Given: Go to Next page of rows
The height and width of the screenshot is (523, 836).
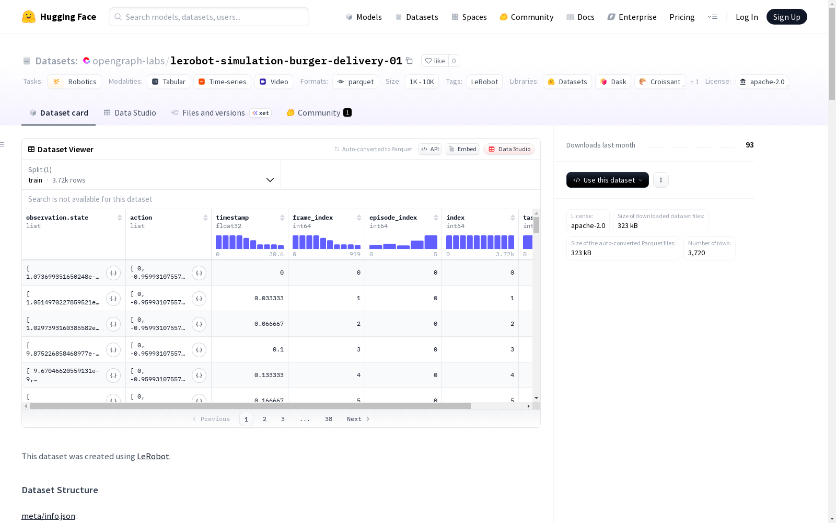Looking at the screenshot, I should point(358,419).
